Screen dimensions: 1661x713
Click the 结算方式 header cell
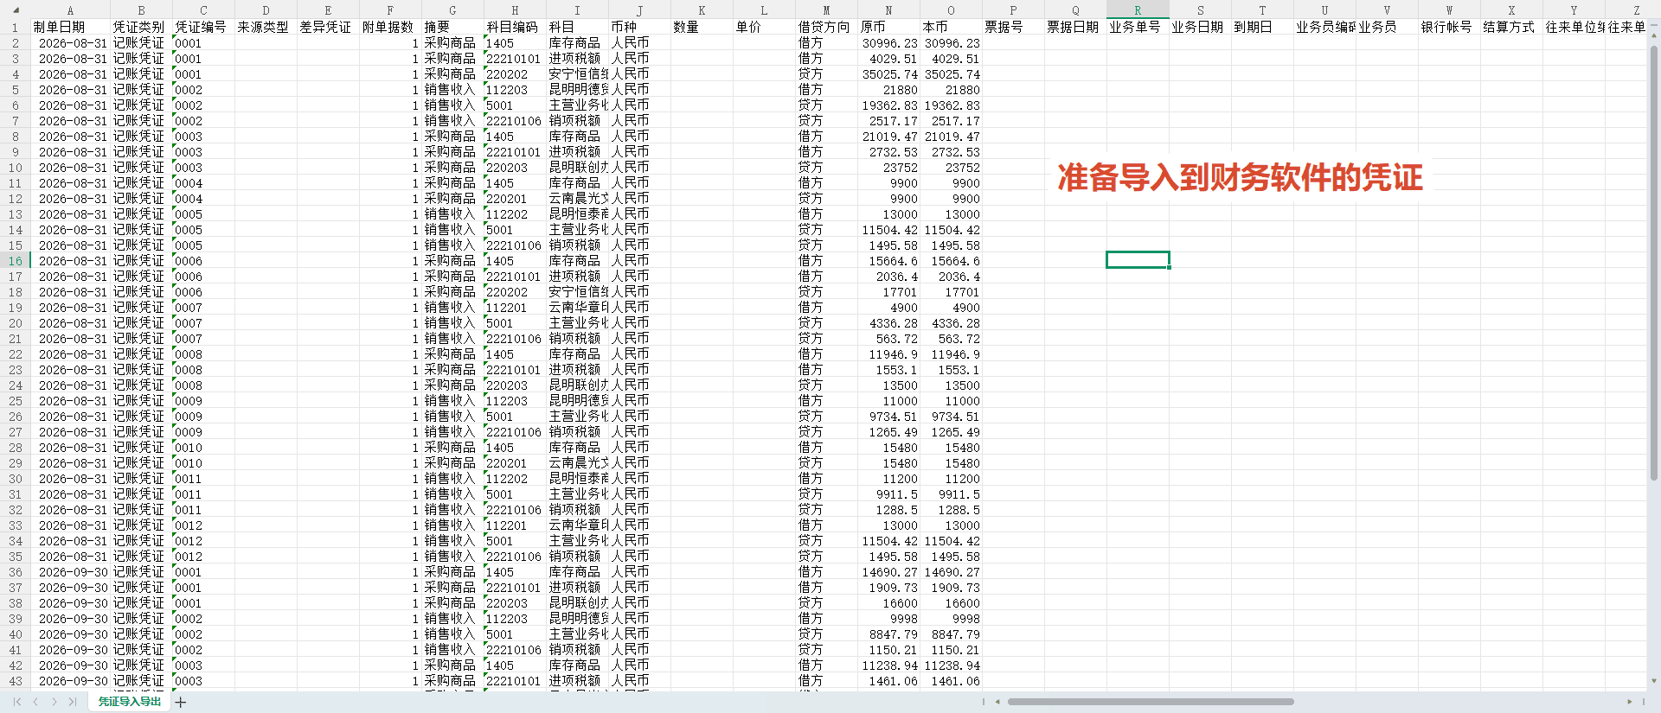tap(1511, 28)
